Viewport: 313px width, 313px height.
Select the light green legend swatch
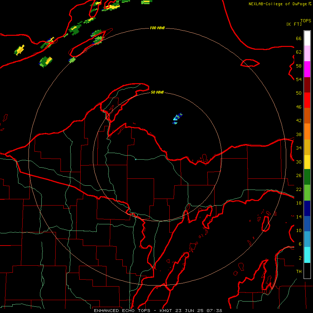307,193
